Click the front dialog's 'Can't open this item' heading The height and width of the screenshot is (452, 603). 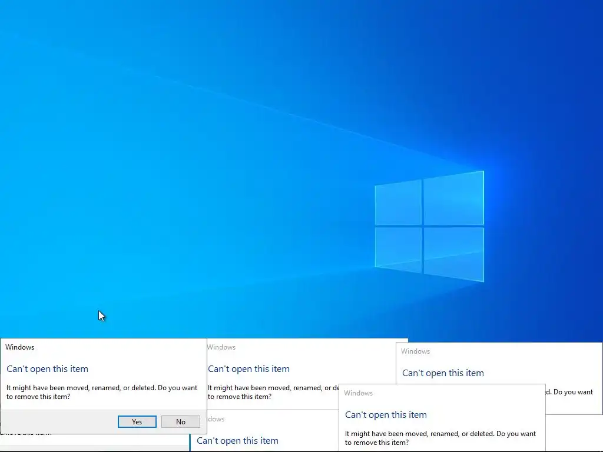click(x=47, y=368)
